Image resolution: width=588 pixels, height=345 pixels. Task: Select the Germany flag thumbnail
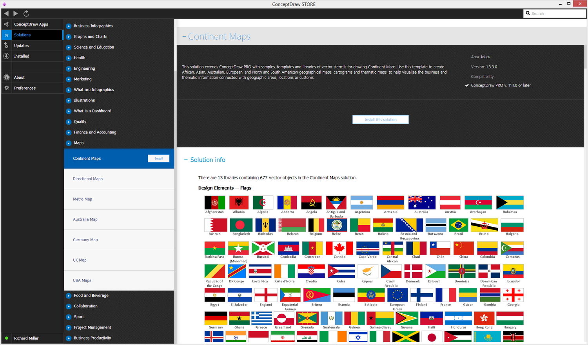[216, 318]
